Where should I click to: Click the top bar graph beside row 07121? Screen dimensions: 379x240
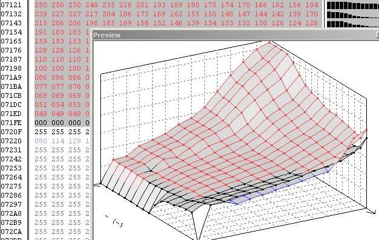pos(352,5)
